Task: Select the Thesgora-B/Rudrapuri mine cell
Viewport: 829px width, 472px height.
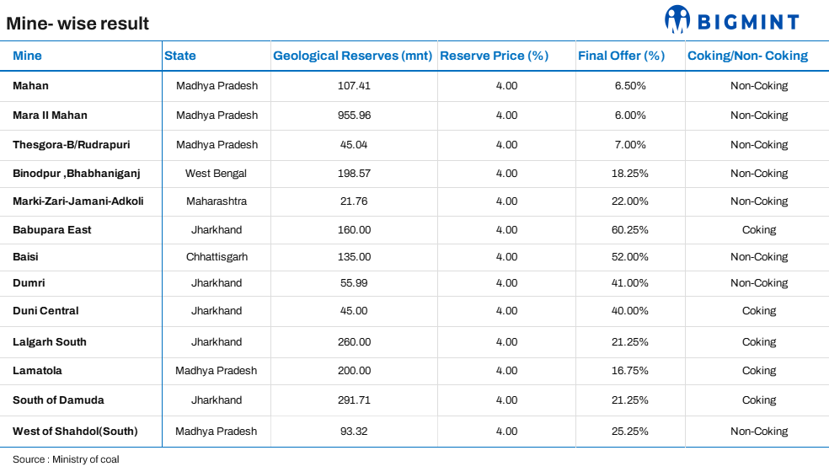Action: pyautogui.click(x=72, y=145)
